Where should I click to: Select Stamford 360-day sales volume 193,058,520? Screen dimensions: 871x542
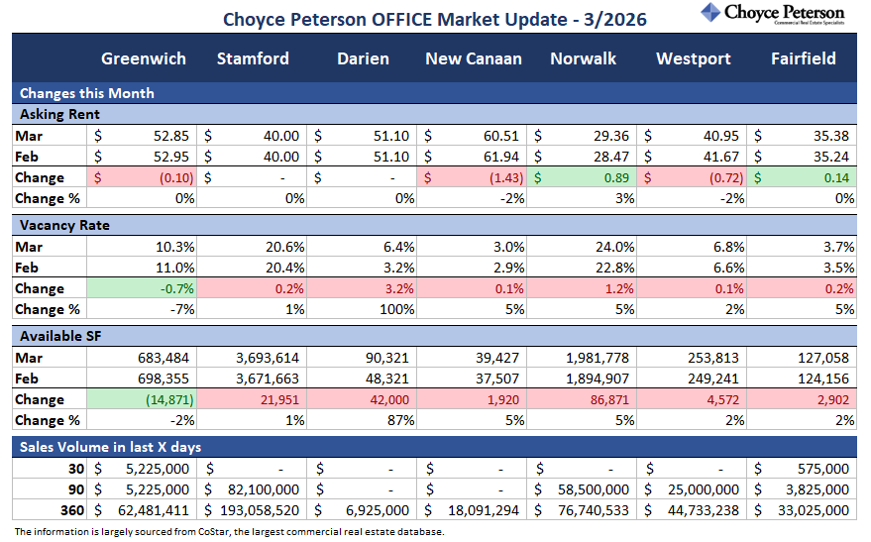(x=252, y=510)
